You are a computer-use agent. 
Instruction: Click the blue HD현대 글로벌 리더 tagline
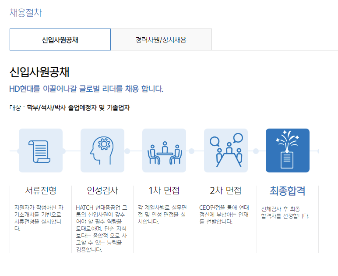86,89
